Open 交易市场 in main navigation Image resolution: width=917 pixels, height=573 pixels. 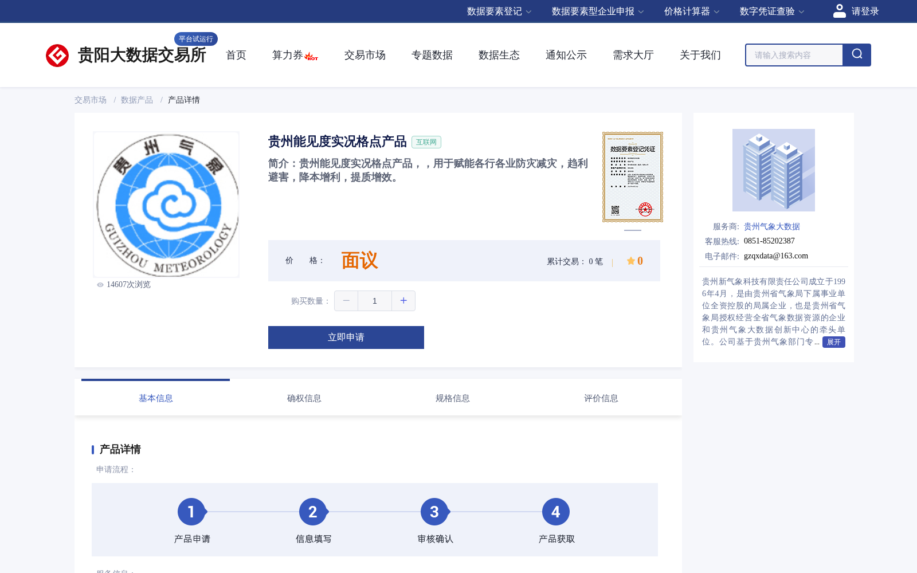click(365, 55)
